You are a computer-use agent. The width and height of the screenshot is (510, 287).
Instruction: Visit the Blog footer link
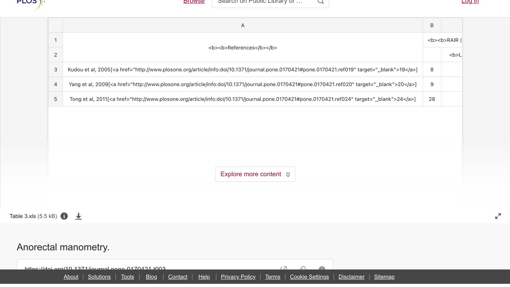pyautogui.click(x=151, y=277)
